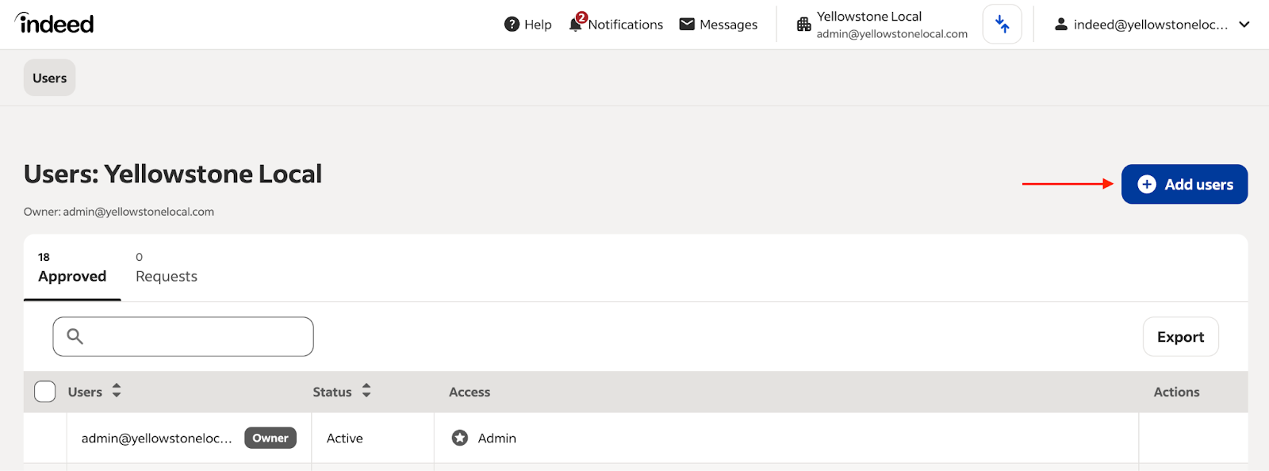Screen dimensions: 1269x471
Task: Sort by Status column arrows
Action: (366, 391)
